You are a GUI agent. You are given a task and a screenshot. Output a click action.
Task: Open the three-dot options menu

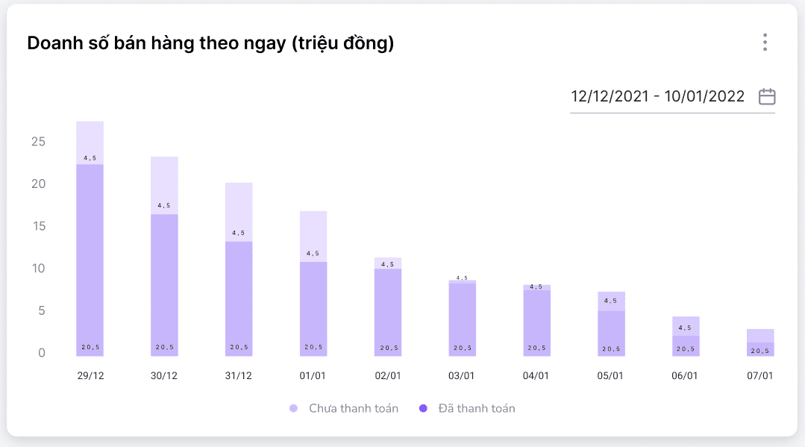click(765, 43)
